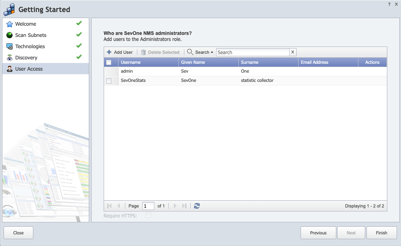Click the statistic collector surname cell

coord(268,81)
